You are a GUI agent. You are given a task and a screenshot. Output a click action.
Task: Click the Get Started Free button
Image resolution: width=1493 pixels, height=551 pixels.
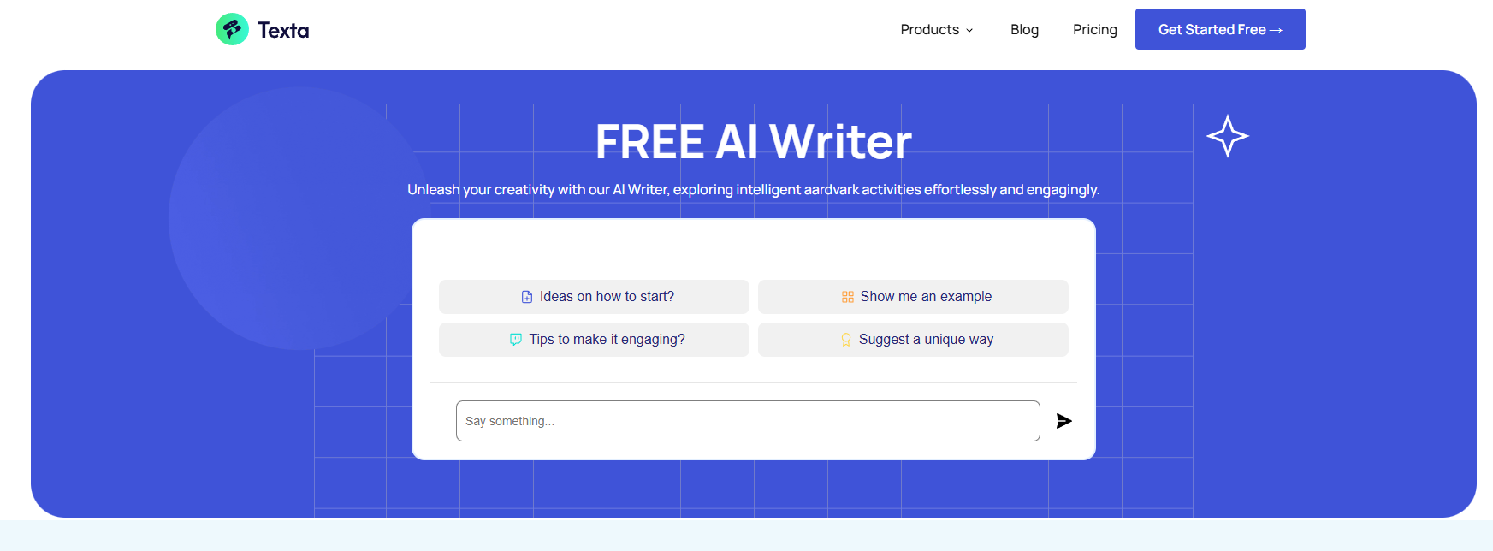pos(1220,28)
